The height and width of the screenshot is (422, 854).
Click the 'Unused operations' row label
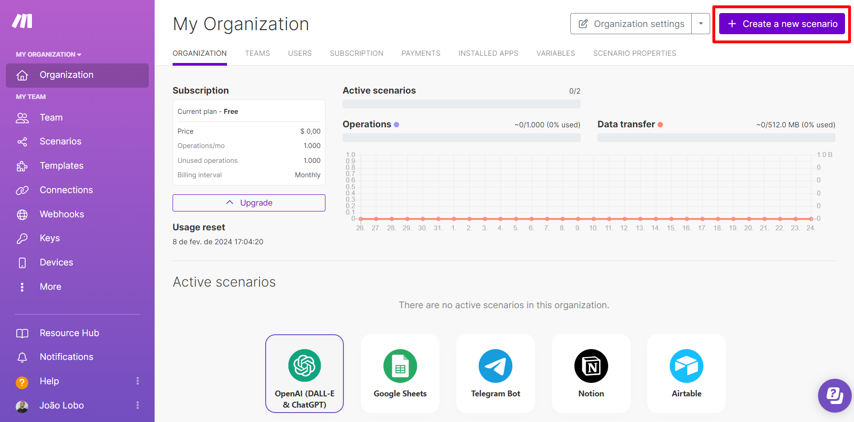[207, 161]
